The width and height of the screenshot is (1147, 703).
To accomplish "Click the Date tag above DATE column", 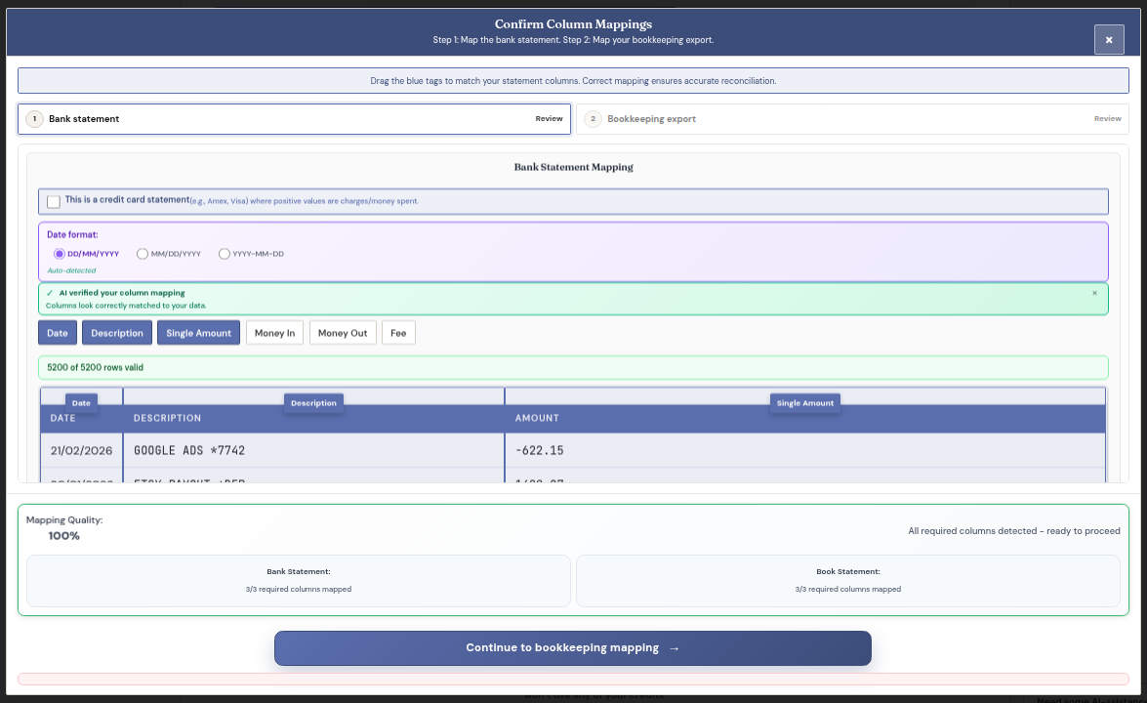I will pos(81,403).
